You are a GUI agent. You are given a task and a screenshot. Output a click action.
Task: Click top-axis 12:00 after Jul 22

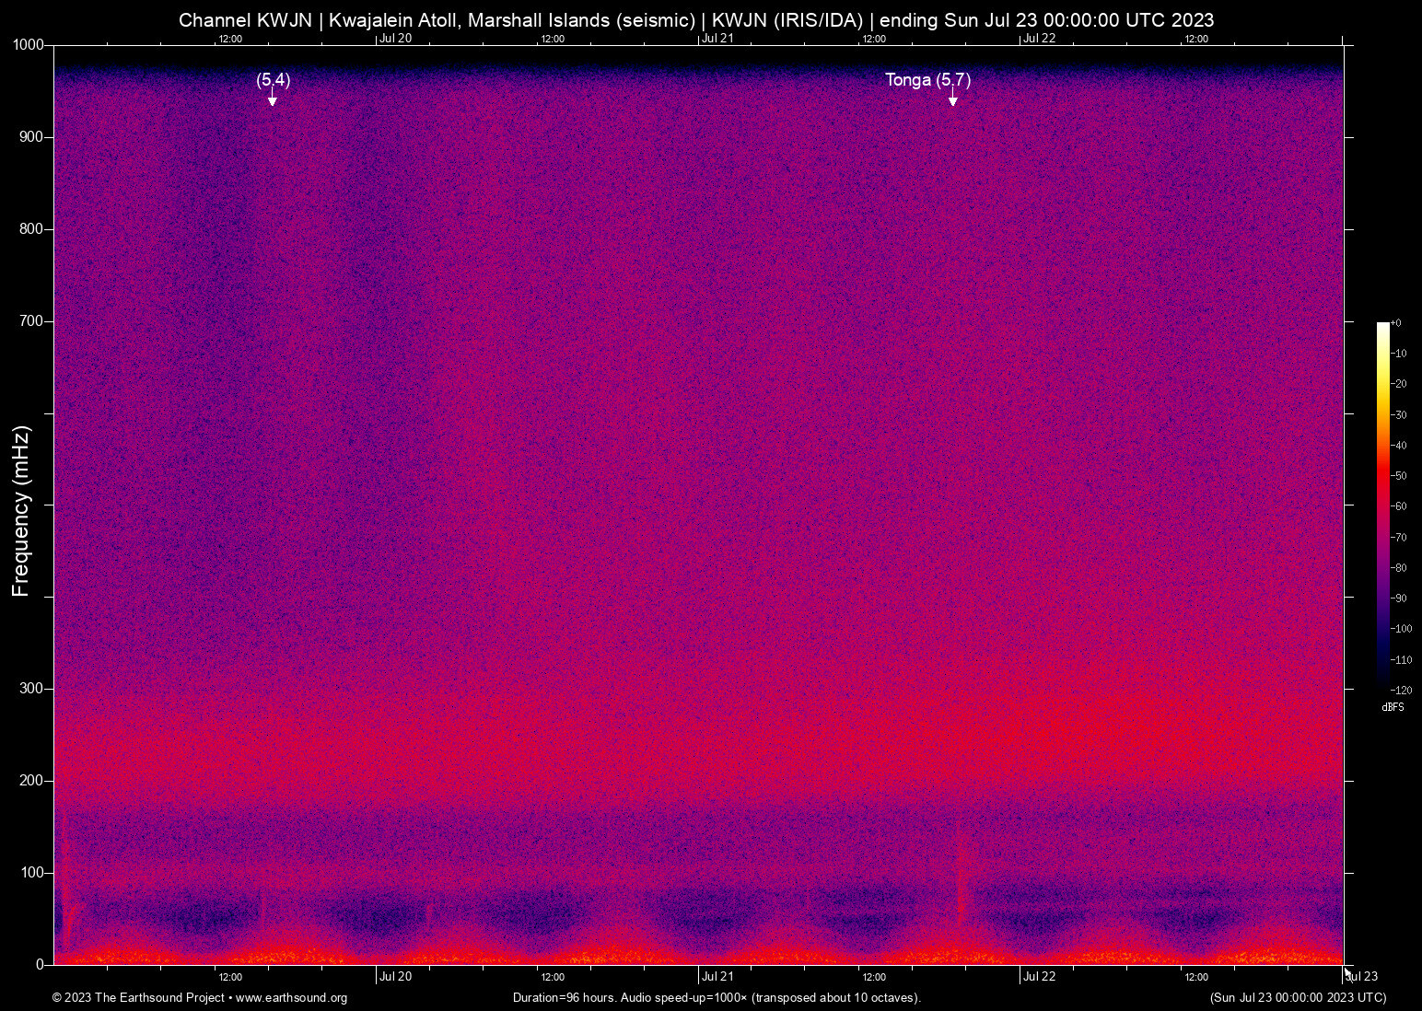point(1196,39)
